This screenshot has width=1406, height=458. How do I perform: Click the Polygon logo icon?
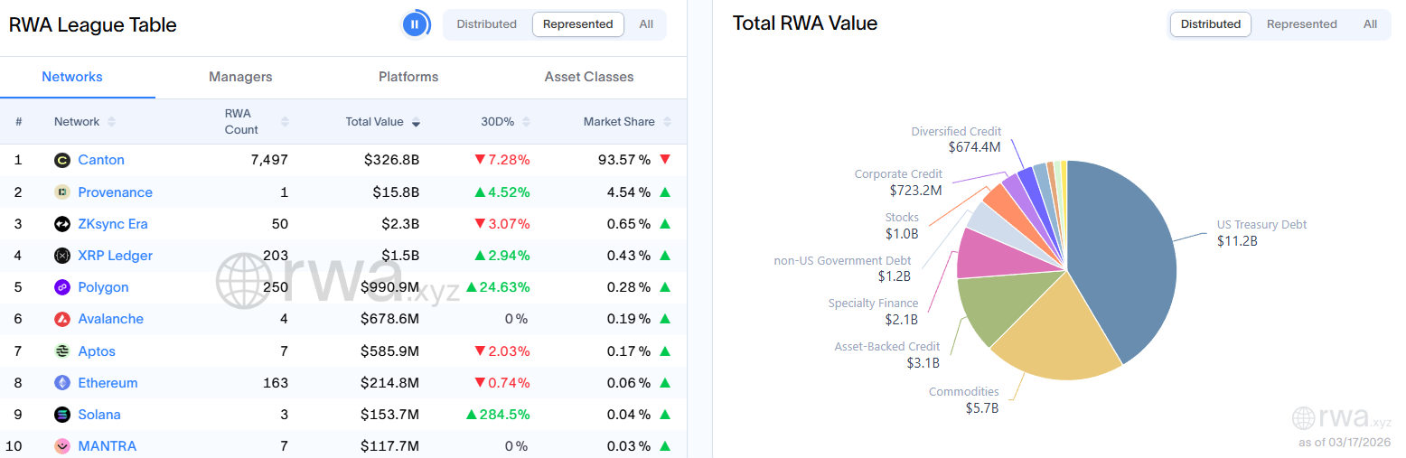pos(62,287)
